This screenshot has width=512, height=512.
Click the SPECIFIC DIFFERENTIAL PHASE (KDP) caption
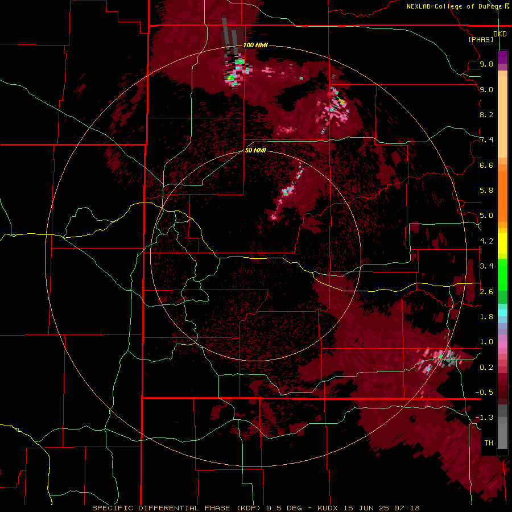click(176, 508)
